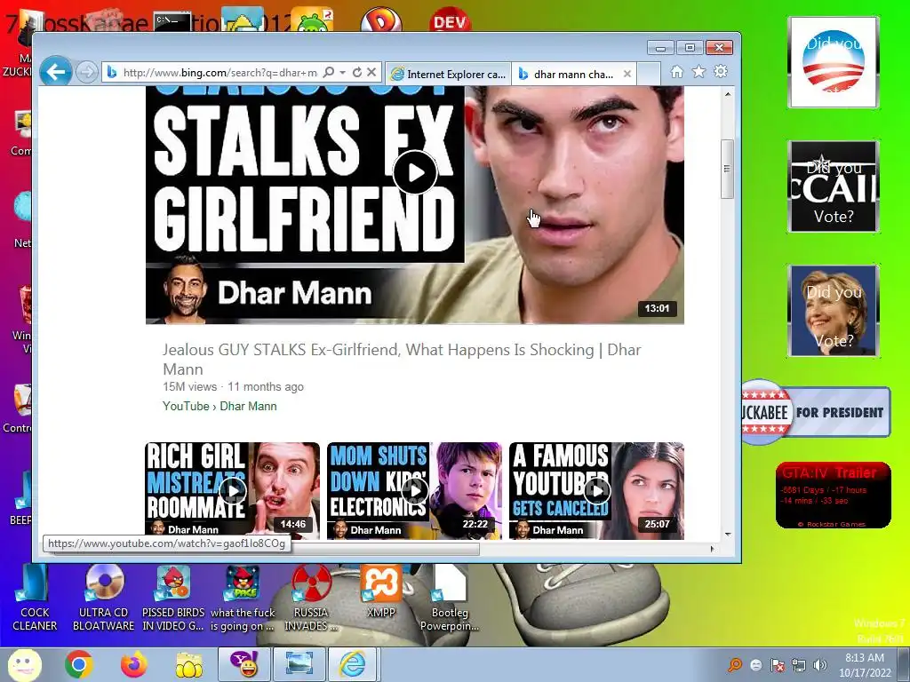Open the network tray icon
The height and width of the screenshot is (682, 910).
[799, 664]
